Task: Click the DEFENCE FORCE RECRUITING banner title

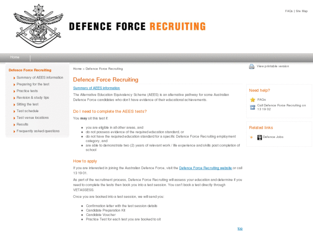Action: [x=137, y=26]
